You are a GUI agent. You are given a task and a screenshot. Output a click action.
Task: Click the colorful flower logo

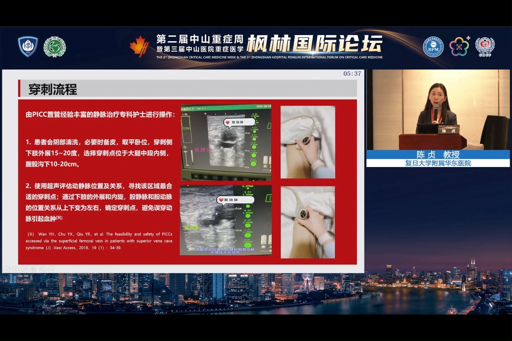point(459,46)
